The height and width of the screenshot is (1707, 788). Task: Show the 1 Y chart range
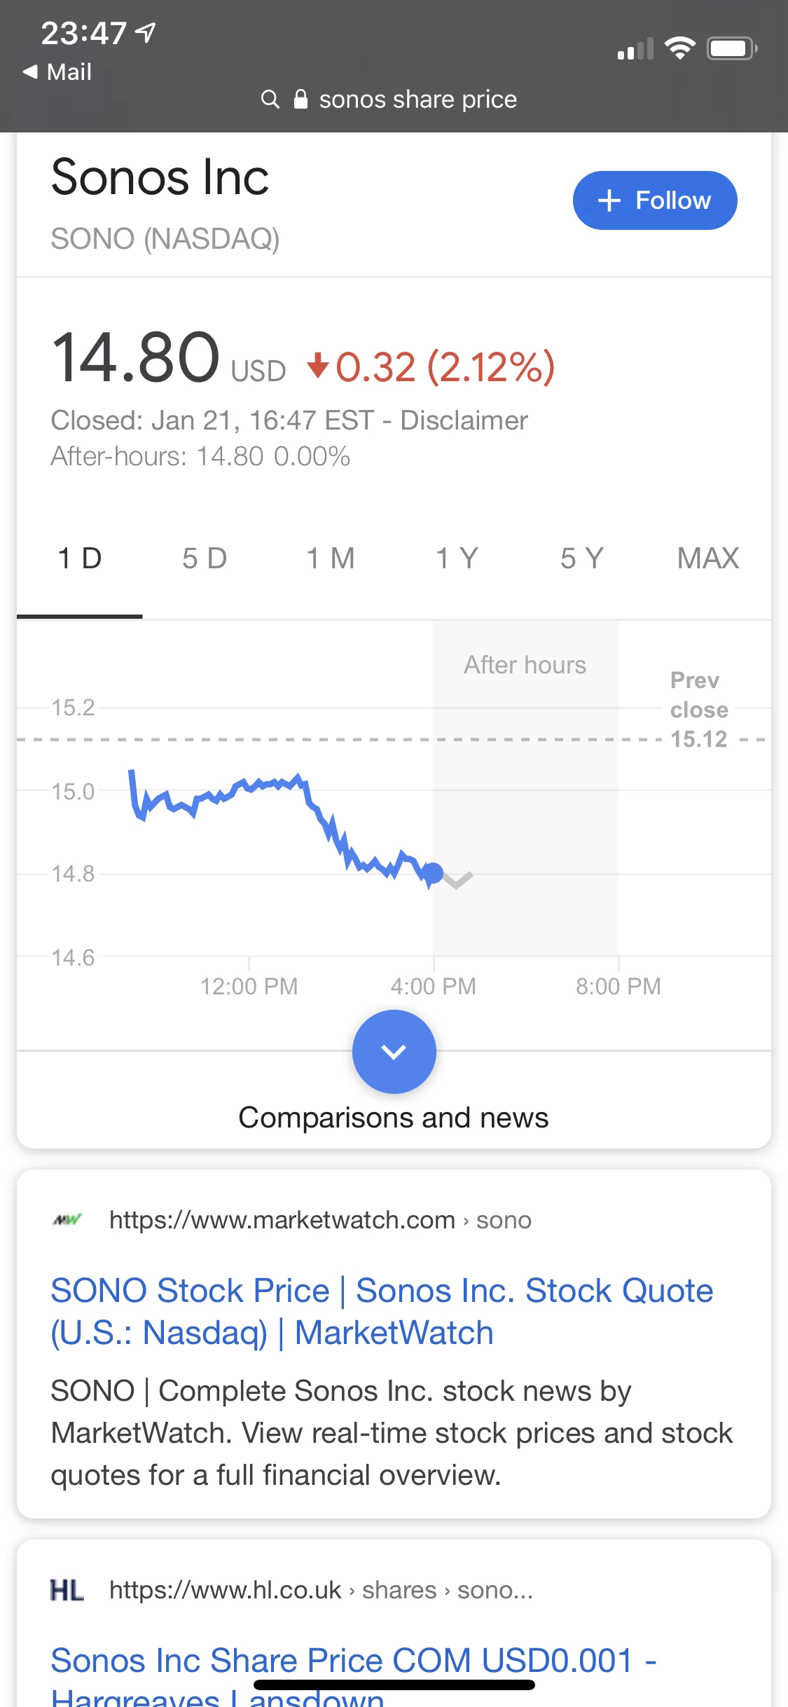457,558
